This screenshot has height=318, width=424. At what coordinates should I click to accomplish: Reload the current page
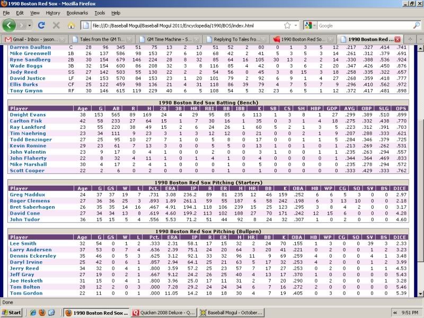coord(41,25)
